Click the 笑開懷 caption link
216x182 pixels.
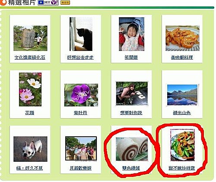pyautogui.click(x=131, y=57)
